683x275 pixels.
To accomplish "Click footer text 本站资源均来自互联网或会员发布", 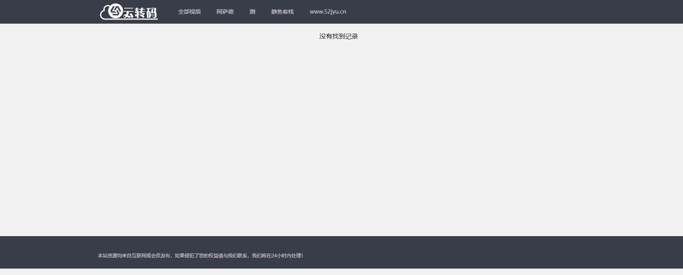I will [x=134, y=256].
